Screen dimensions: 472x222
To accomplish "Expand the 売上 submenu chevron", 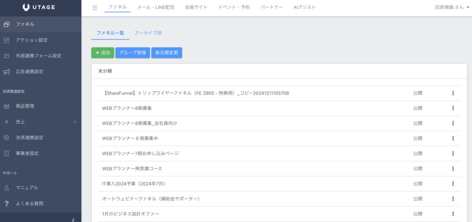I will pos(75,122).
